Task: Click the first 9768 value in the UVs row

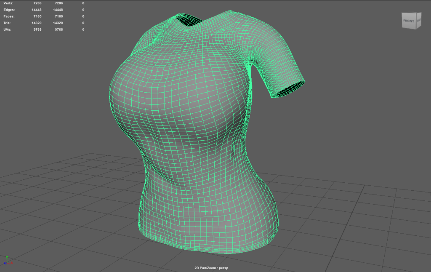Action: coord(37,29)
